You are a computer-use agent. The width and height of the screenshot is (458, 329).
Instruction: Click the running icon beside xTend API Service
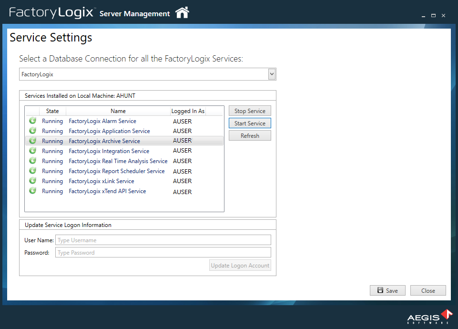tap(32, 191)
